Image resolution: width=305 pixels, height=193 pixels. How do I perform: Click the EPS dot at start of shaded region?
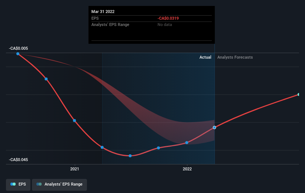[x=102, y=147]
